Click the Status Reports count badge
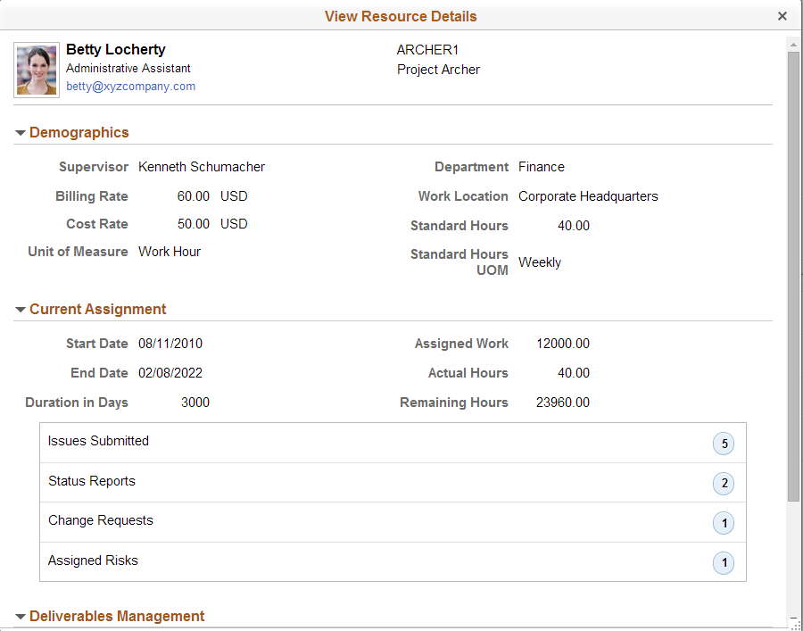This screenshot has height=631, width=803. (724, 483)
